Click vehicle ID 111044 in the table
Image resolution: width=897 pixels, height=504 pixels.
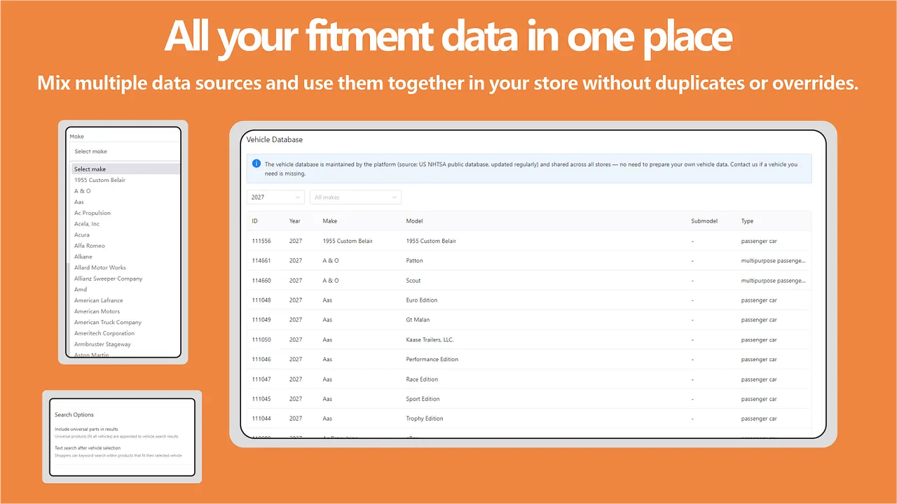click(261, 419)
